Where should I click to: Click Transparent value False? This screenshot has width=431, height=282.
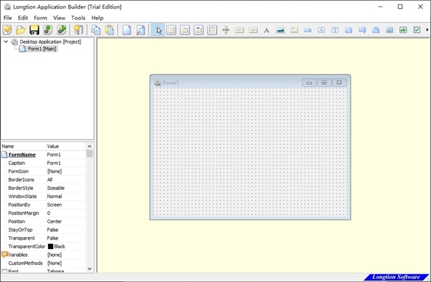[52, 238]
